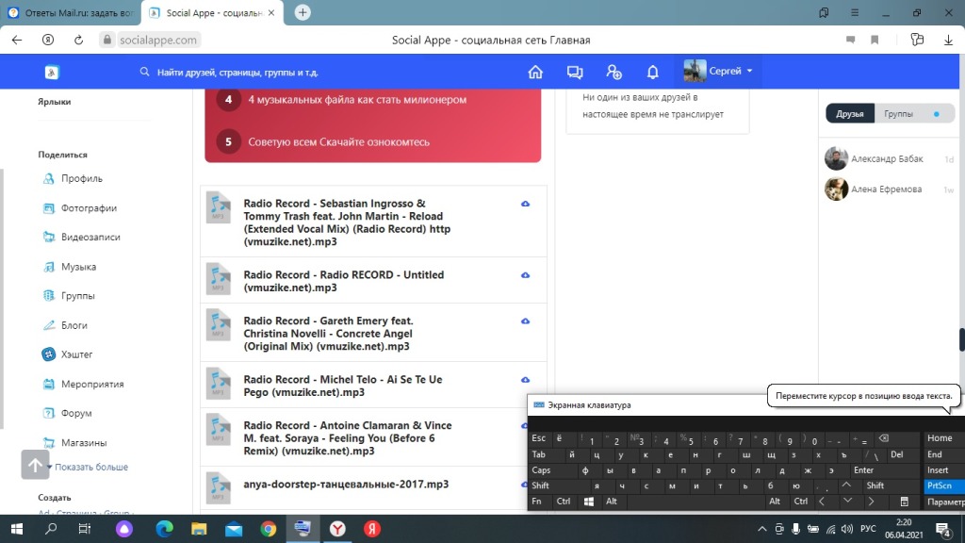Click the search field Найти друзей
965x543 pixels.
(237, 72)
